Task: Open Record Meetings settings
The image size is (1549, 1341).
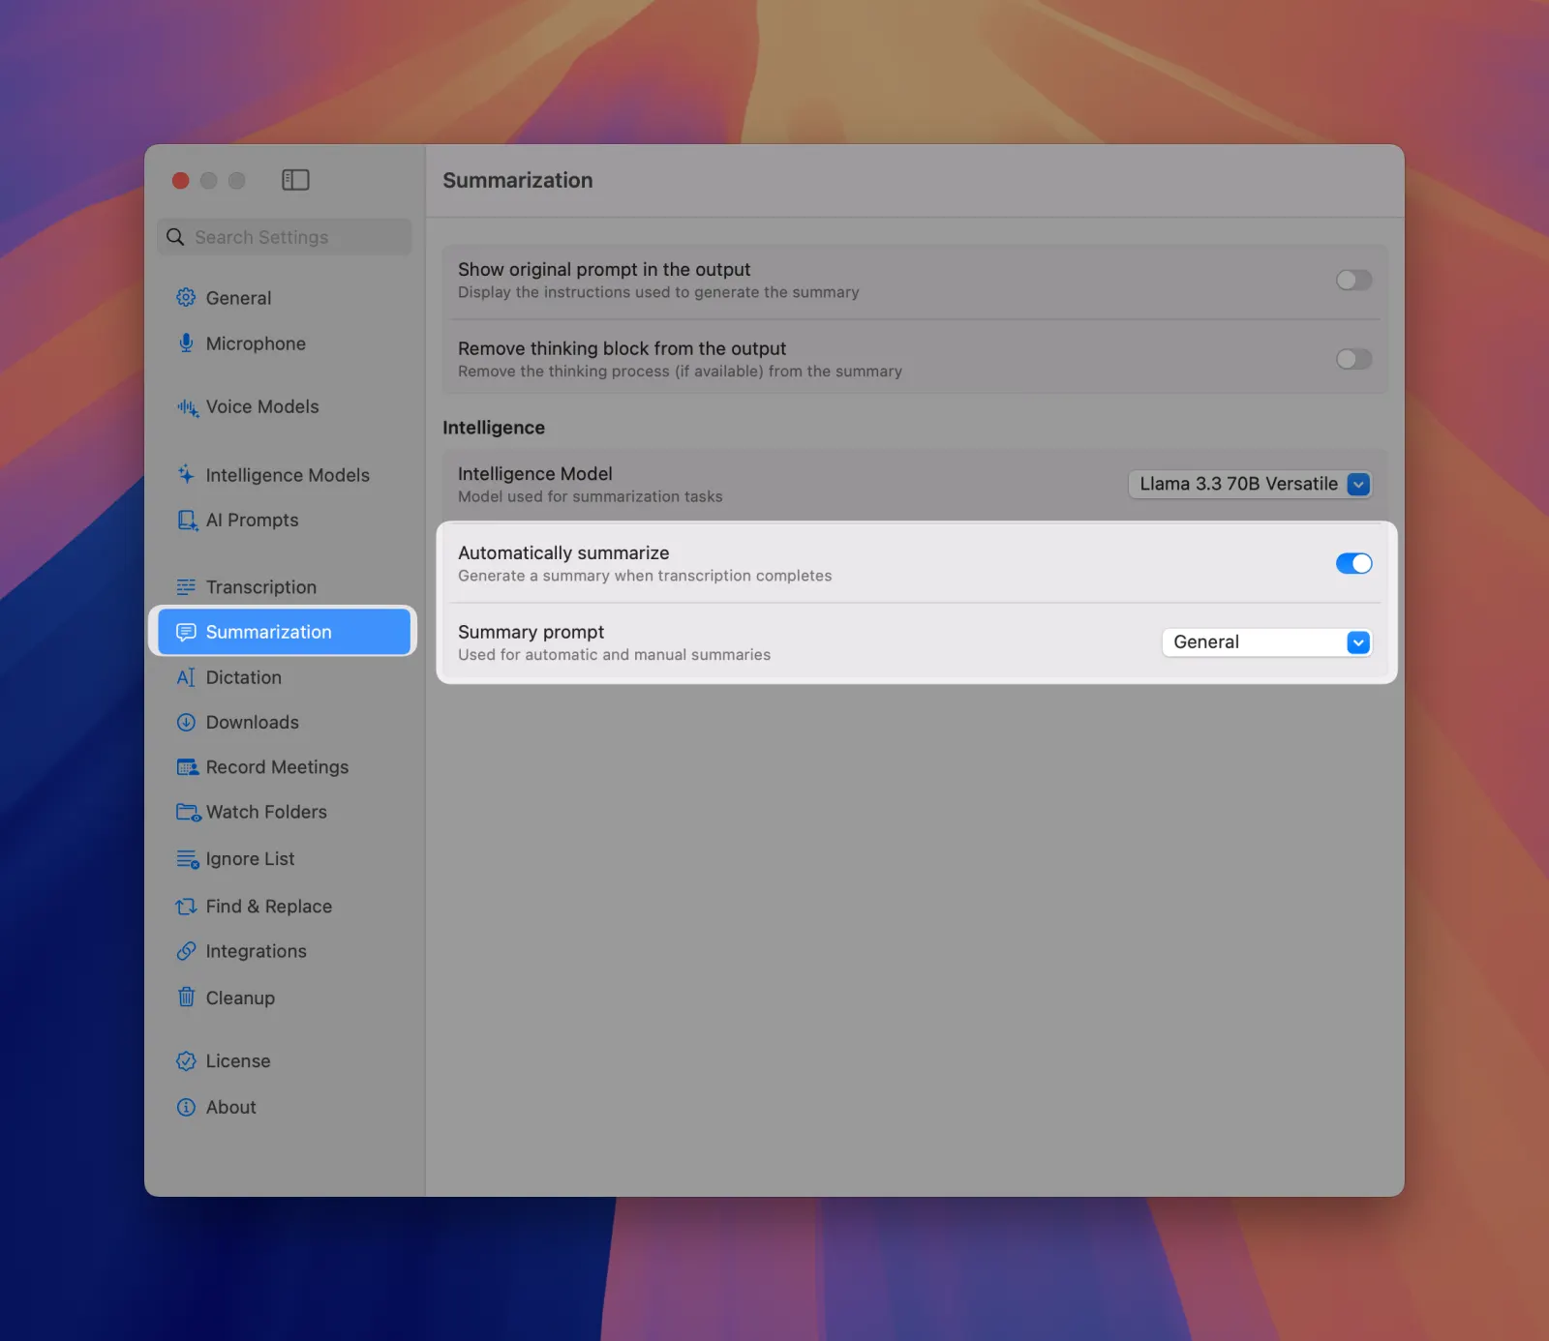Action: (285, 767)
